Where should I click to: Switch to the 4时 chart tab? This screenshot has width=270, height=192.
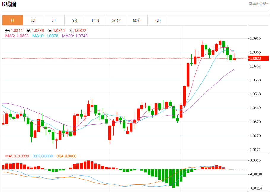pos(158,20)
